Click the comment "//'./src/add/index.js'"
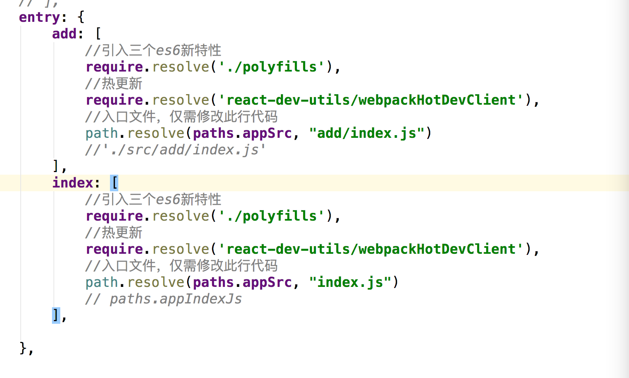Image resolution: width=629 pixels, height=378 pixels. 176,150
